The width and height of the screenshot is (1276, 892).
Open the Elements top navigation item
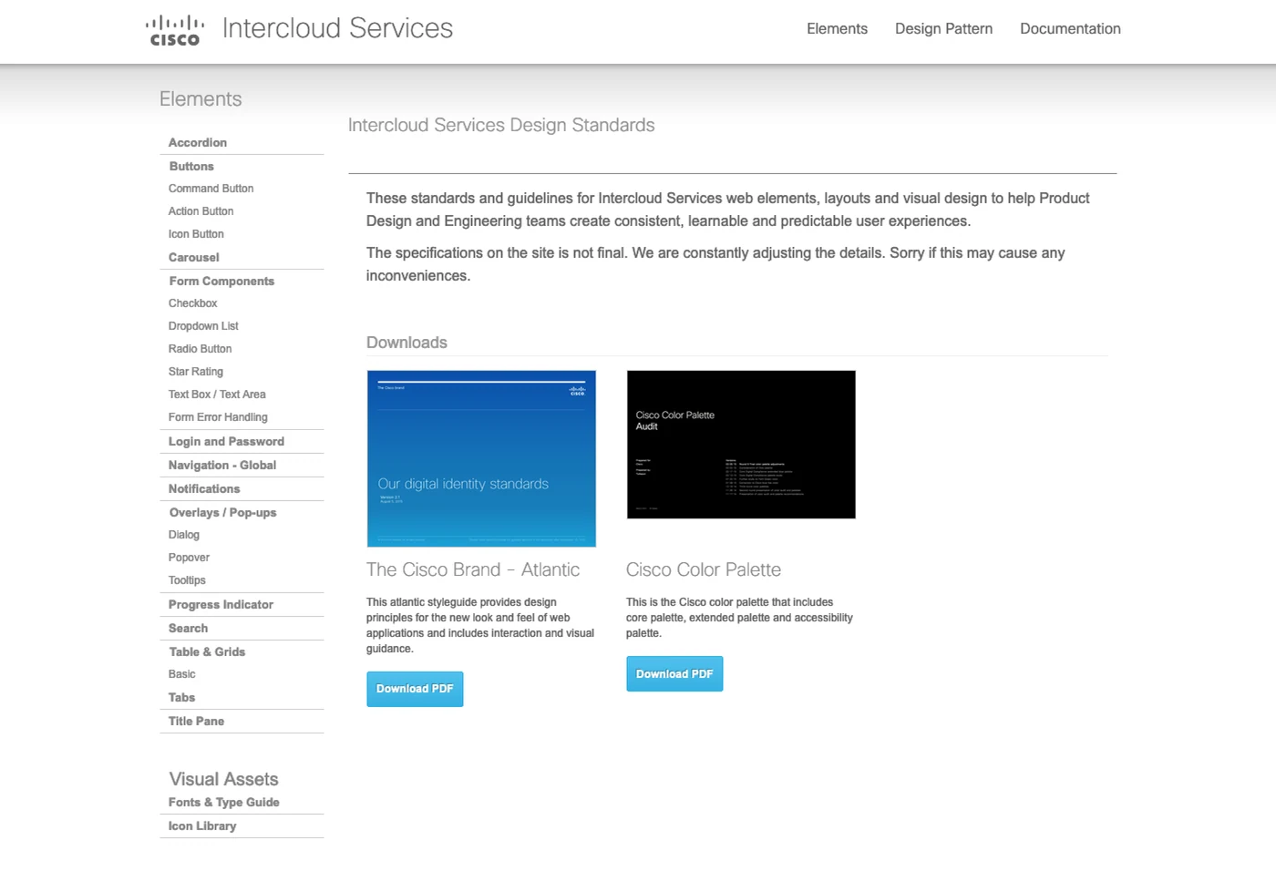[x=837, y=29]
